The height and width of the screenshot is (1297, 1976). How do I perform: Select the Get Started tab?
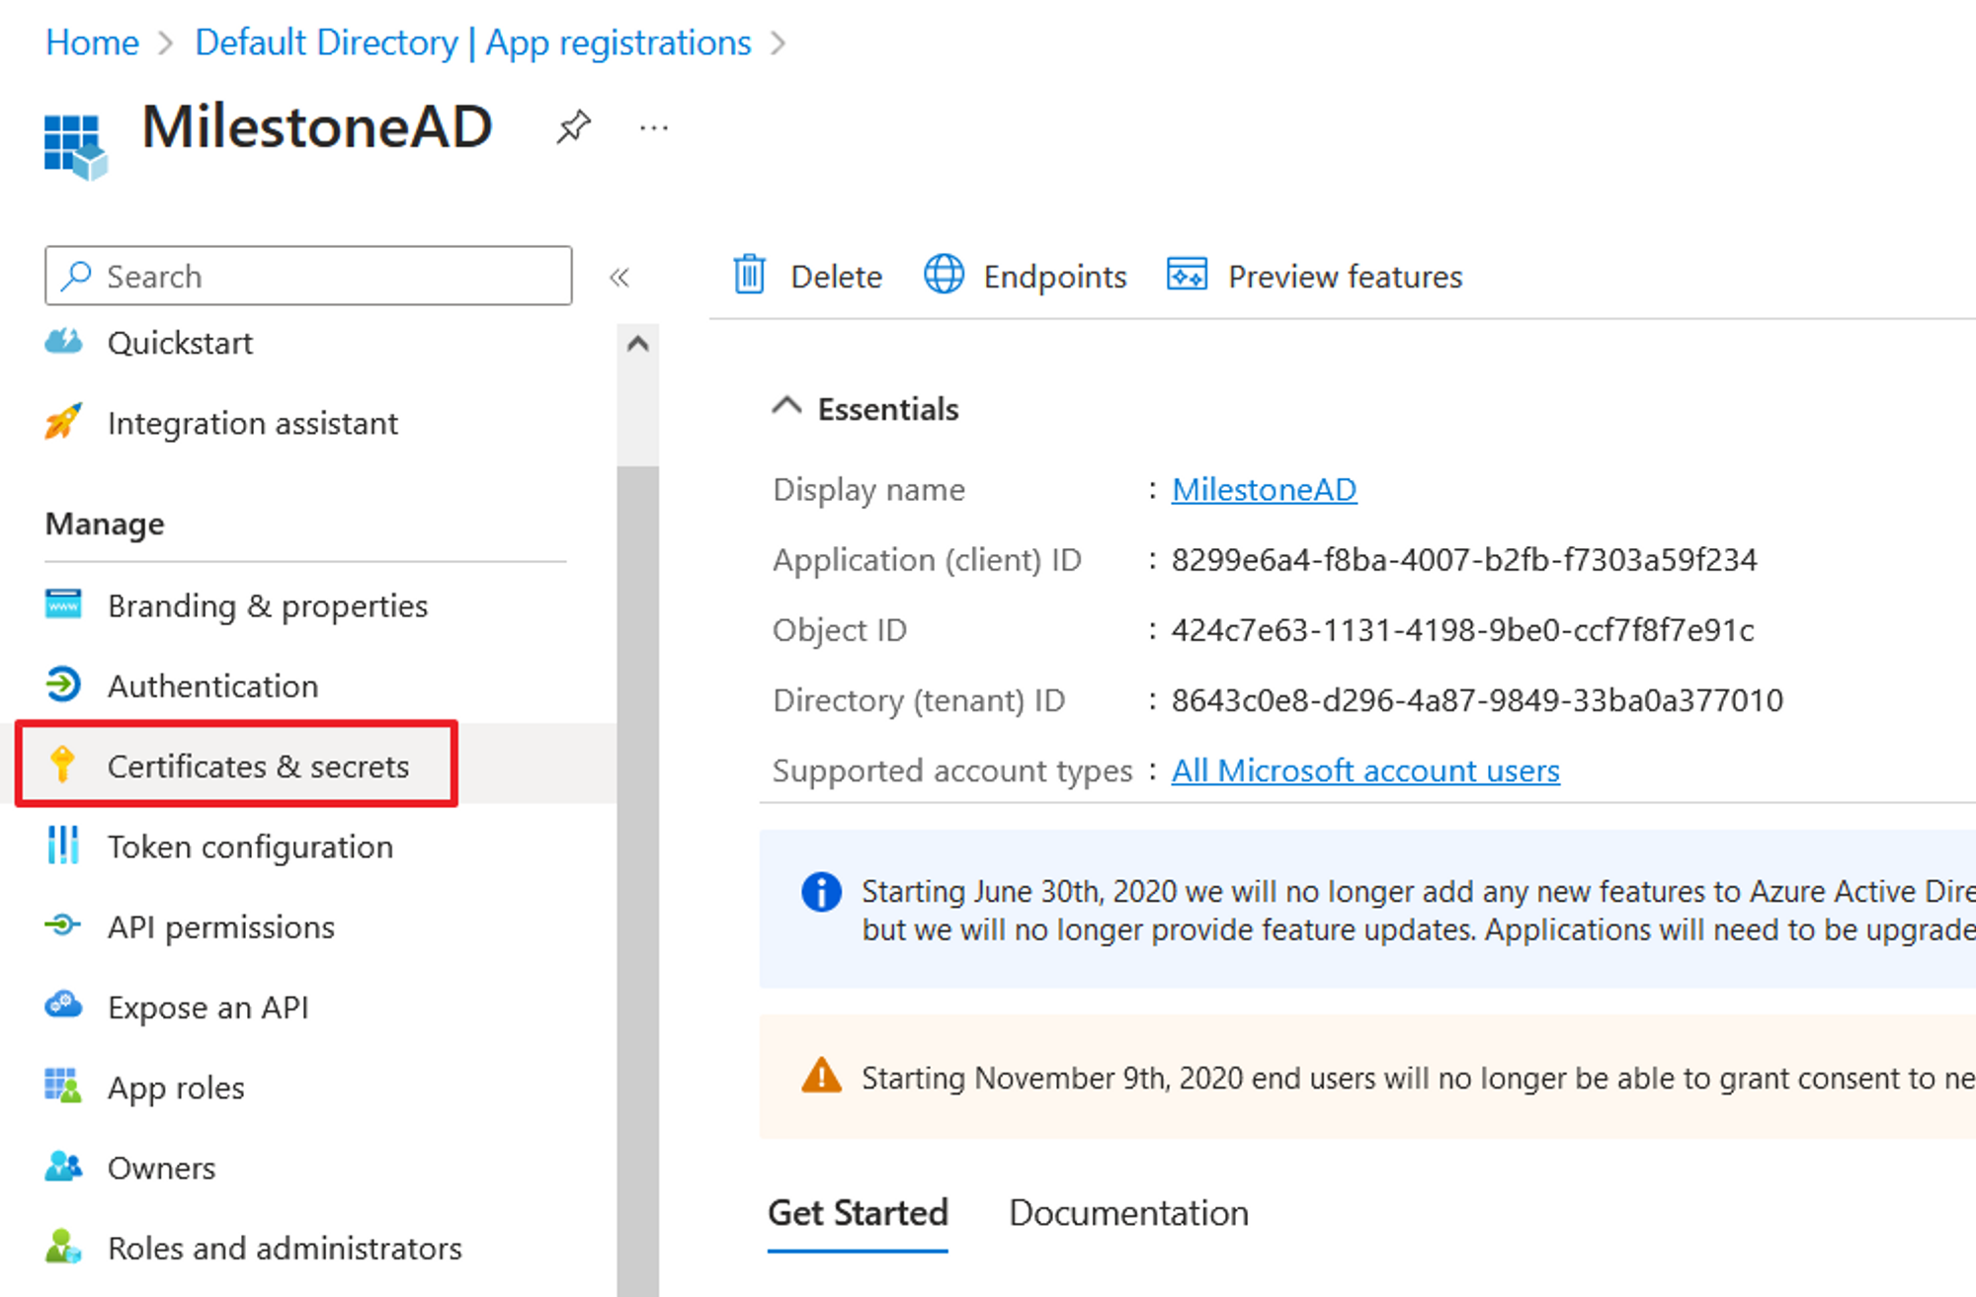(858, 1212)
